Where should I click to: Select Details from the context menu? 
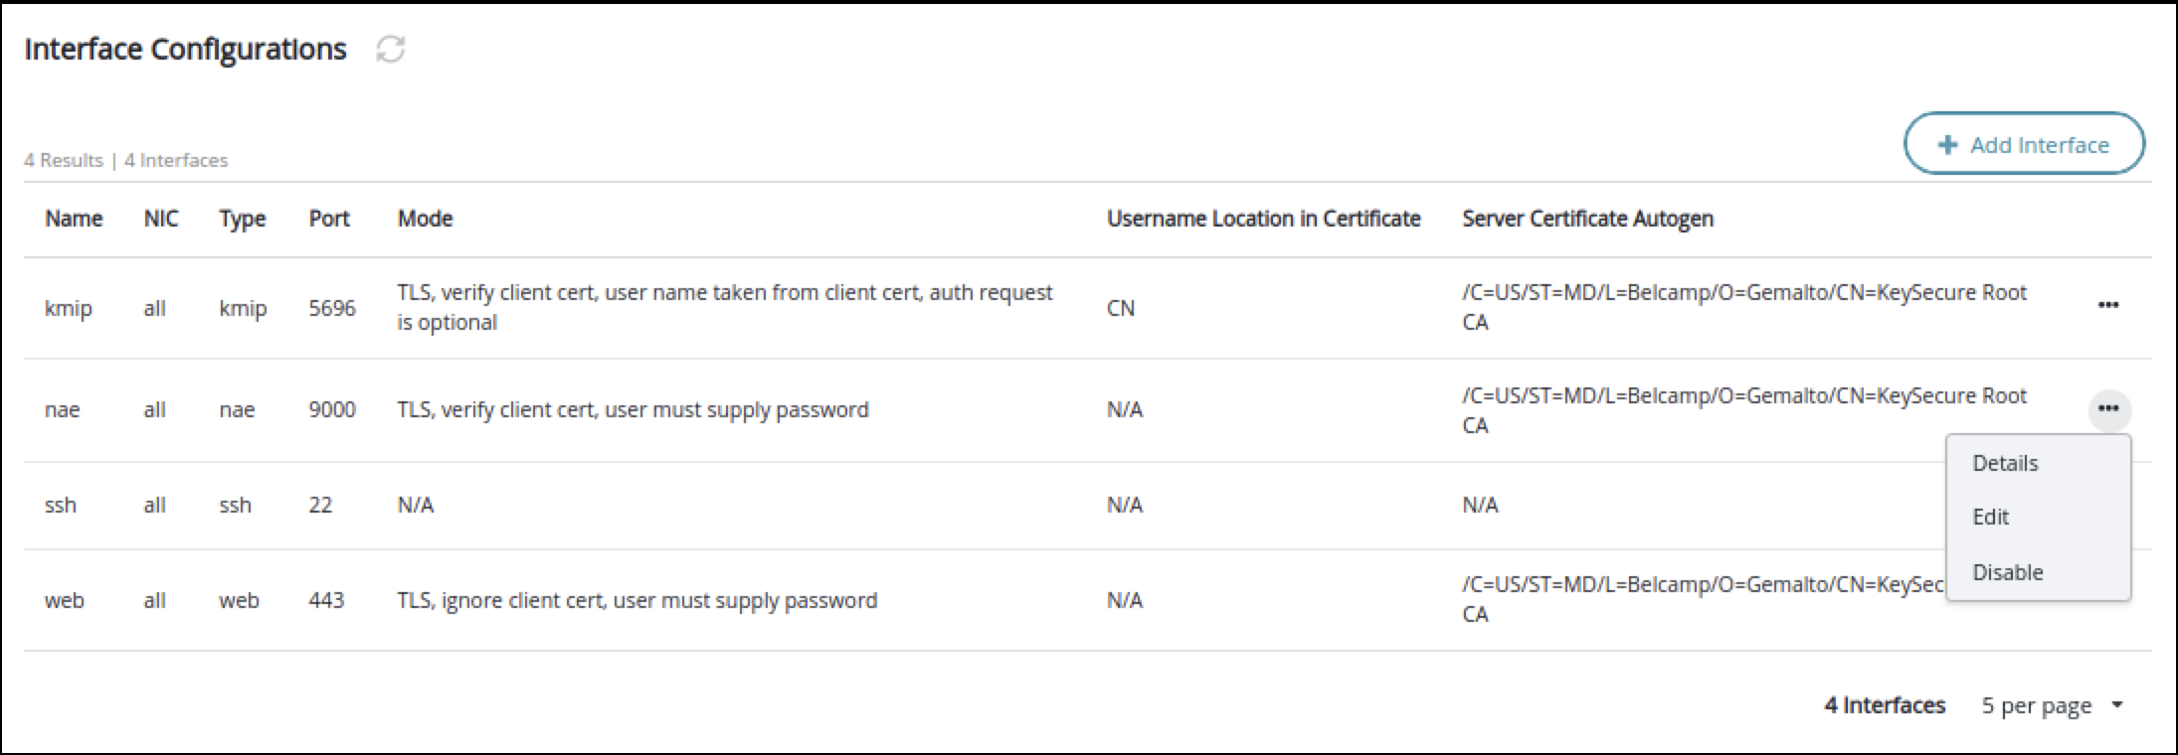2005,463
